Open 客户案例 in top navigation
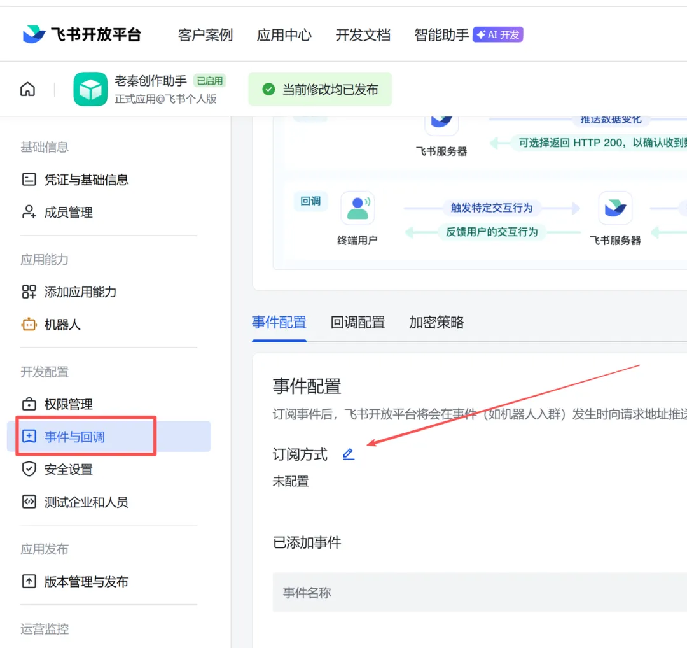 [x=205, y=34]
